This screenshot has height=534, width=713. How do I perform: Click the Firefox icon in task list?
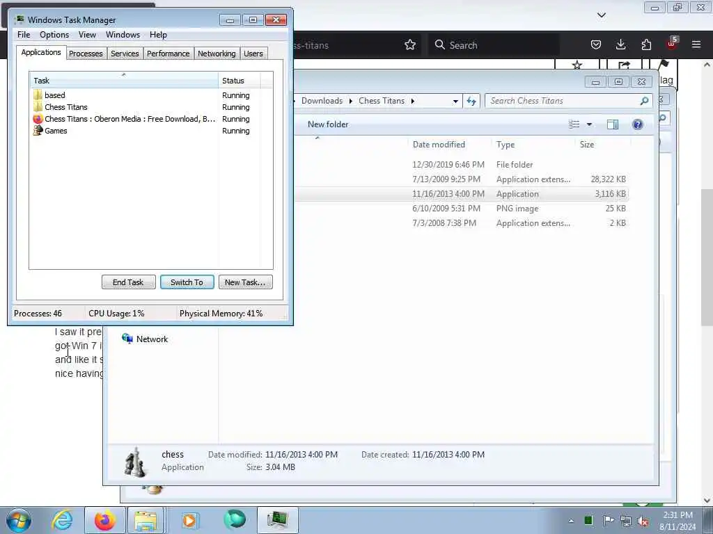tap(38, 119)
